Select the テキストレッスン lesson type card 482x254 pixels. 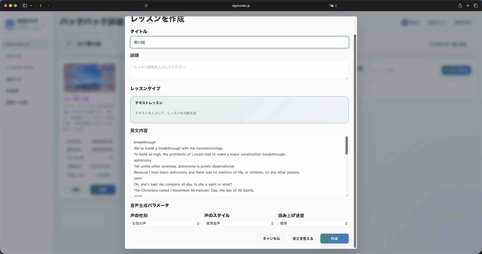tap(239, 110)
